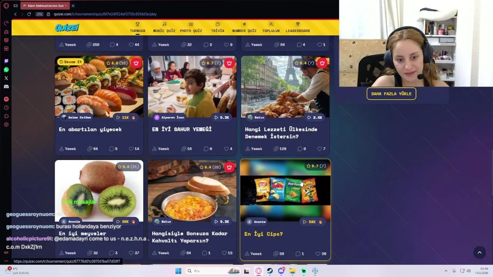Open Steam from the taskbar
The image size is (493, 277).
[x=270, y=271]
